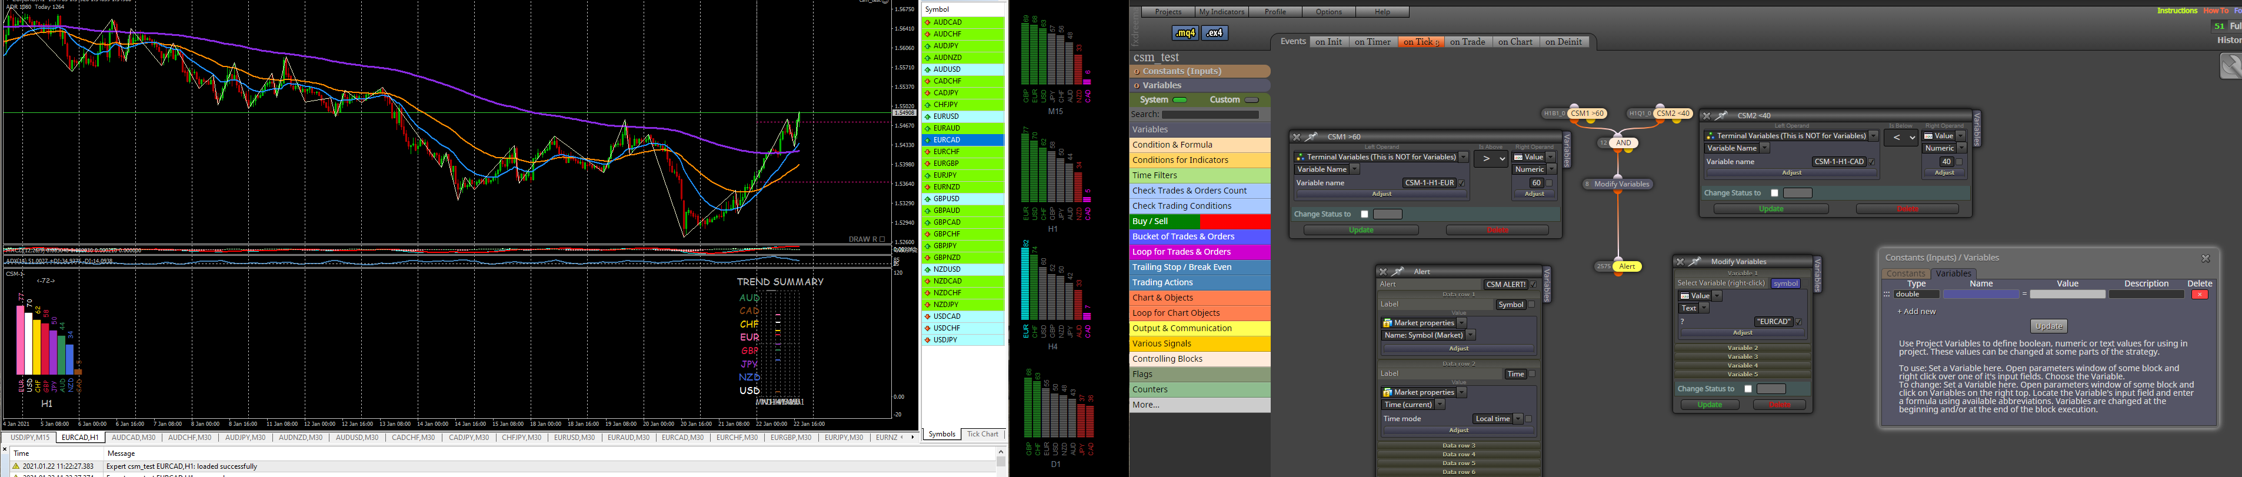Image resolution: width=2242 pixels, height=477 pixels.
Task: Select the yellow Alert block node
Action: point(1627,266)
